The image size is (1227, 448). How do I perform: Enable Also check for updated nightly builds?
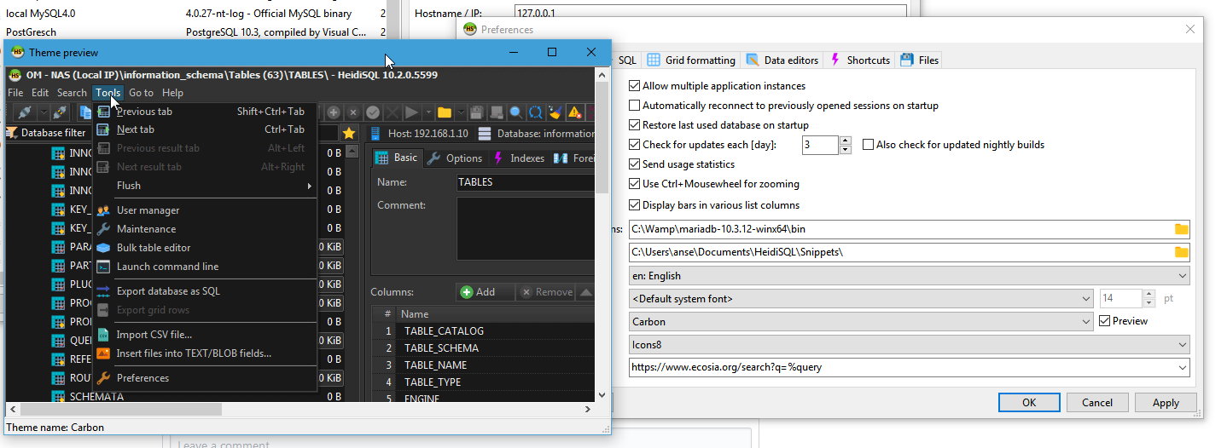click(x=869, y=145)
